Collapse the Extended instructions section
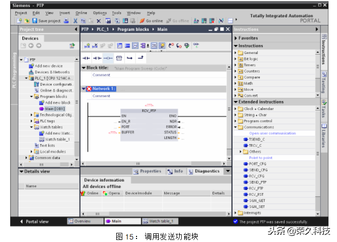This screenshot has height=242, width=337. pyautogui.click(x=236, y=102)
